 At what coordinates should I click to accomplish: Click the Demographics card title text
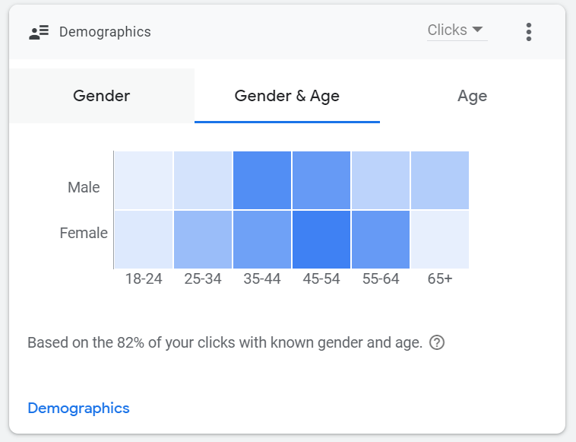(x=105, y=32)
